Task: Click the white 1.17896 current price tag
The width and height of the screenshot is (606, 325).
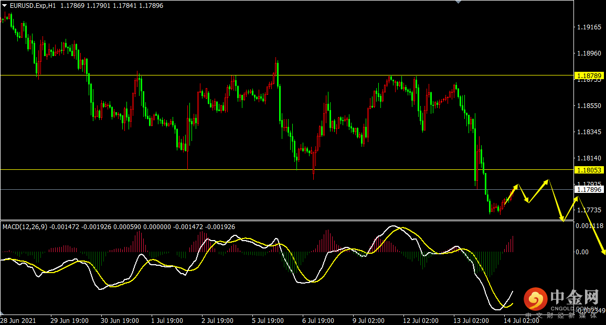Action: tap(589, 189)
